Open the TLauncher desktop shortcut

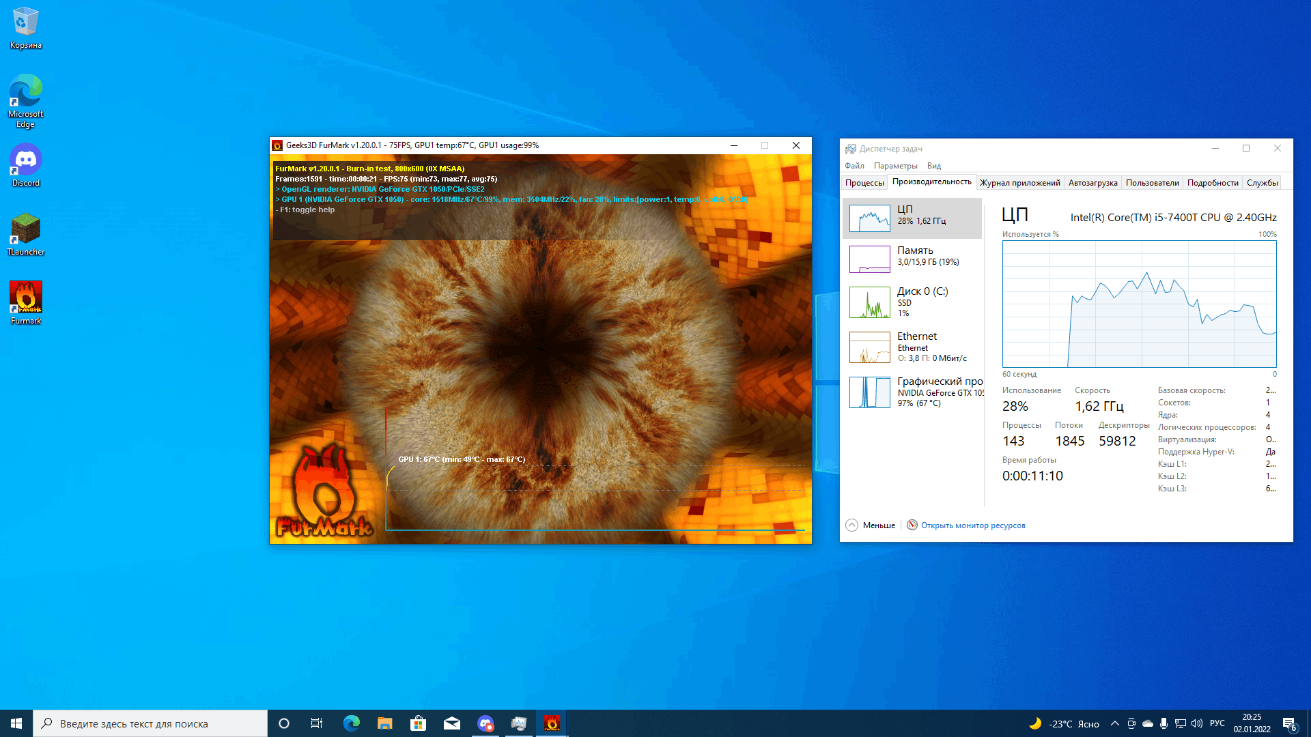click(x=26, y=234)
